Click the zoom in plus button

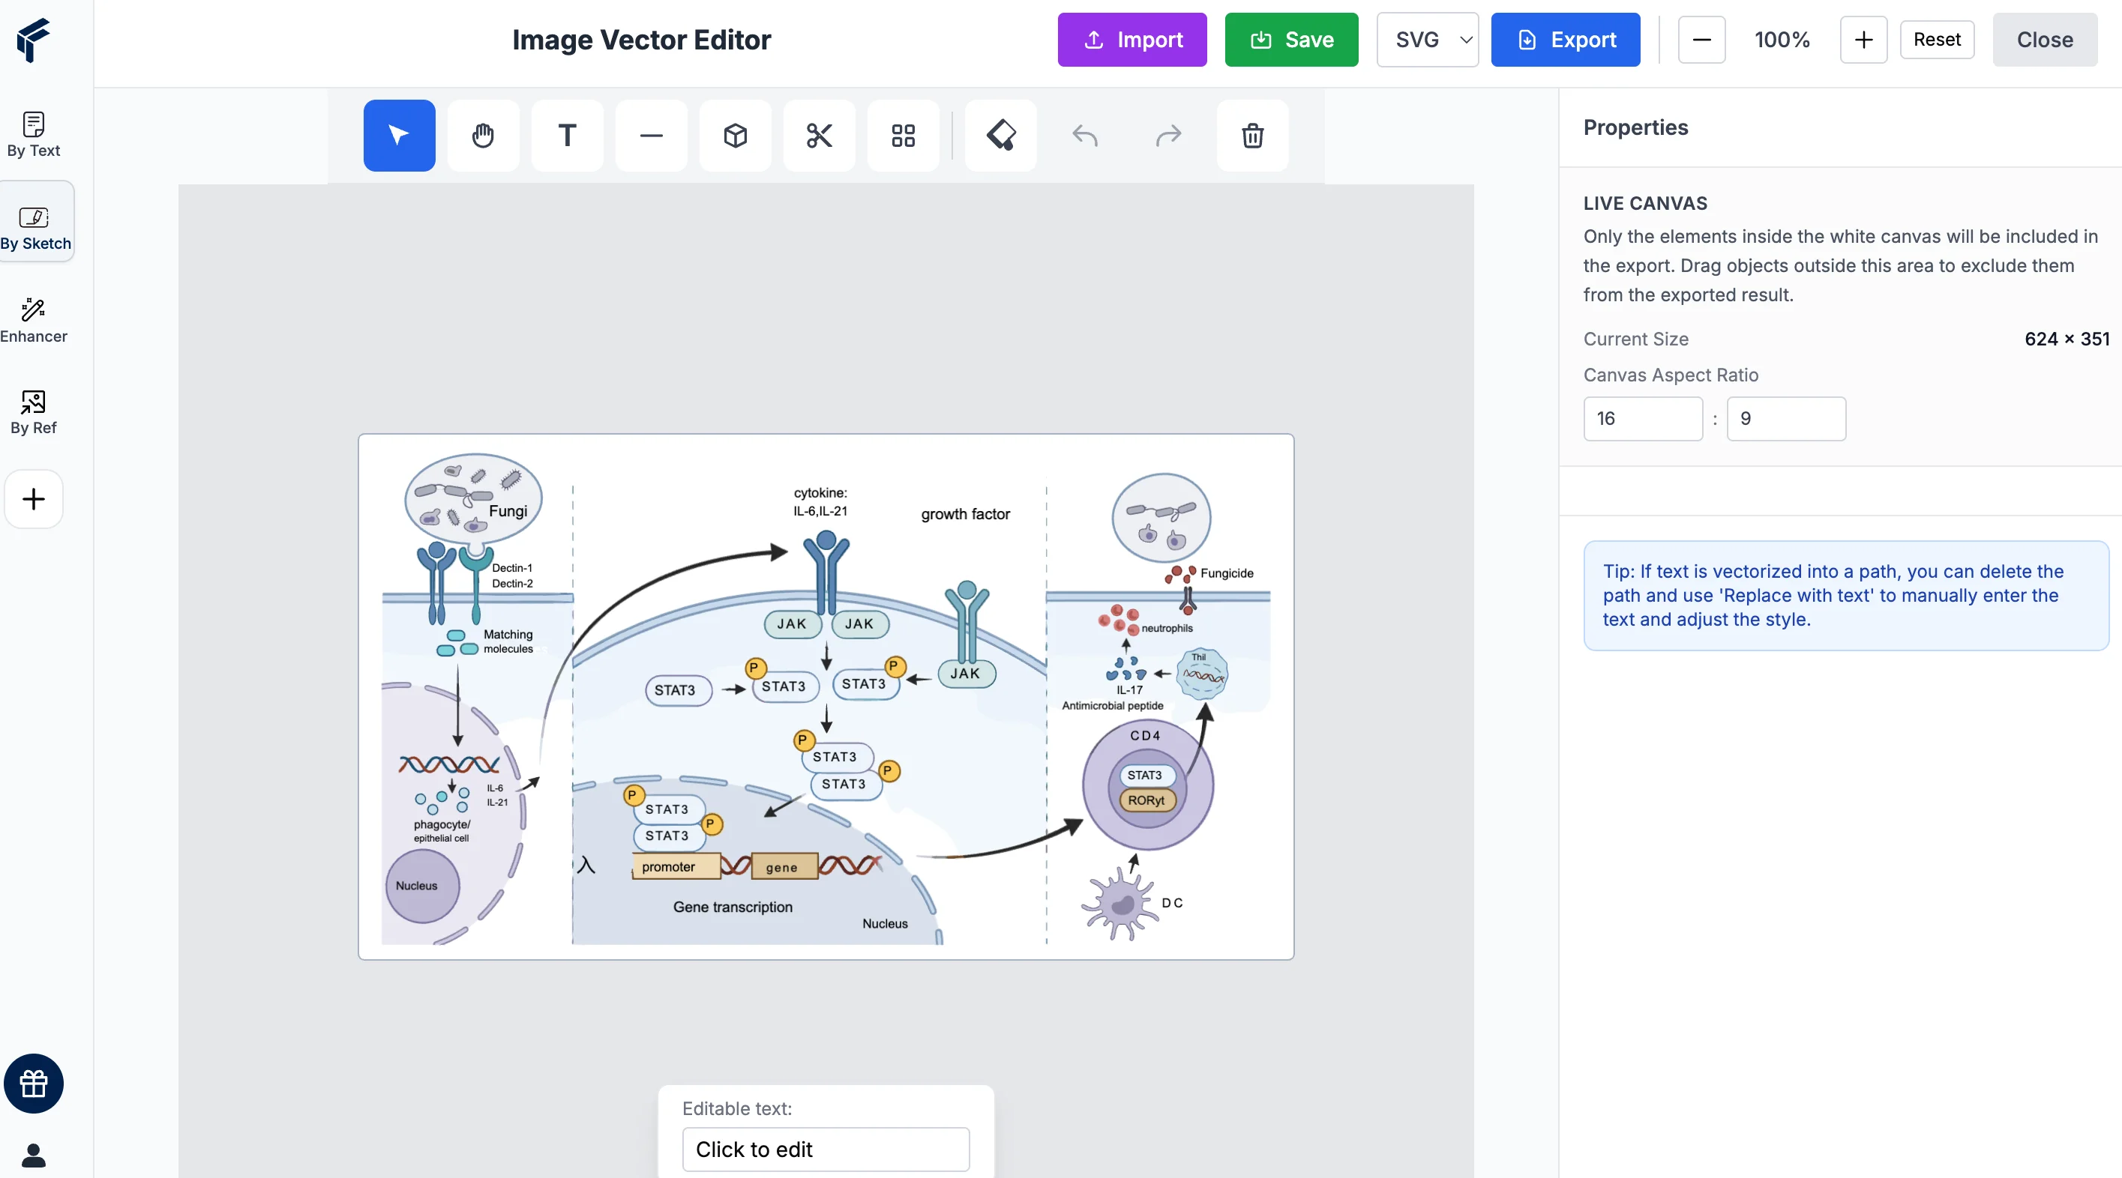tap(1863, 40)
